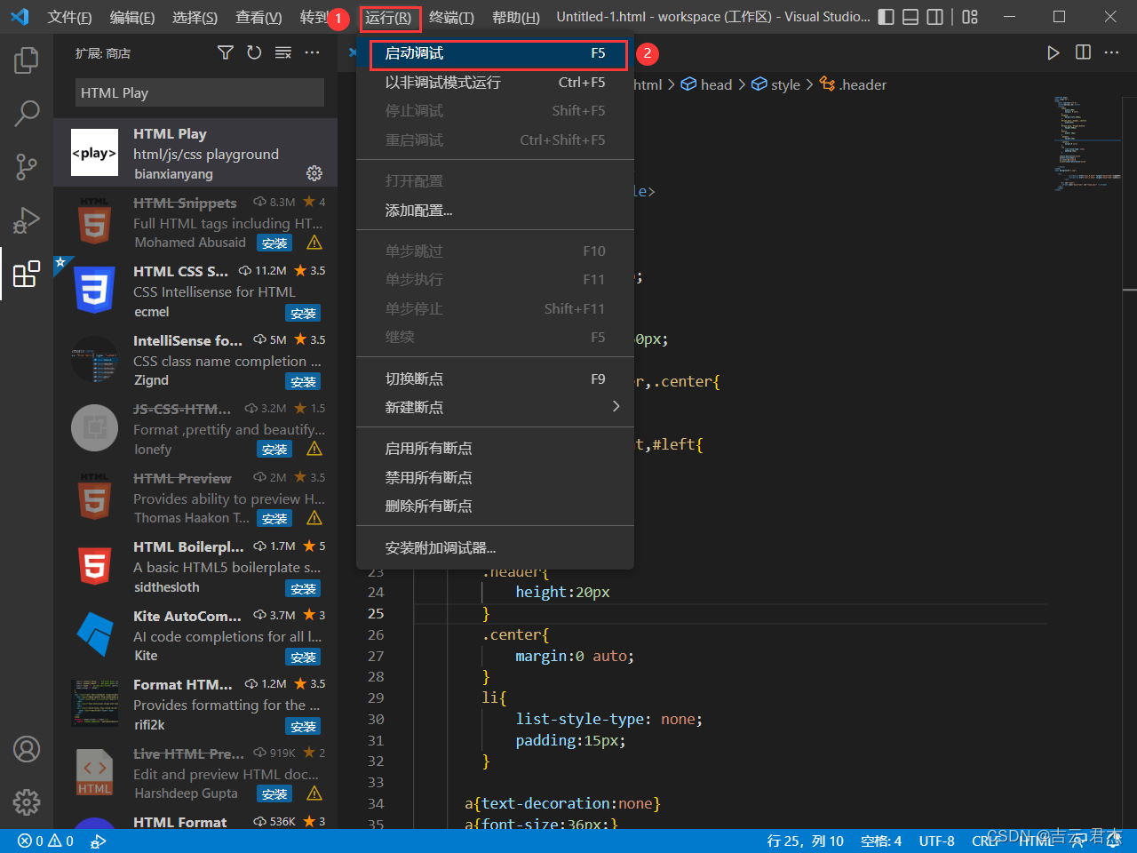This screenshot has width=1137, height=853.
Task: Change encoding by clicking UTF-8
Action: (936, 840)
